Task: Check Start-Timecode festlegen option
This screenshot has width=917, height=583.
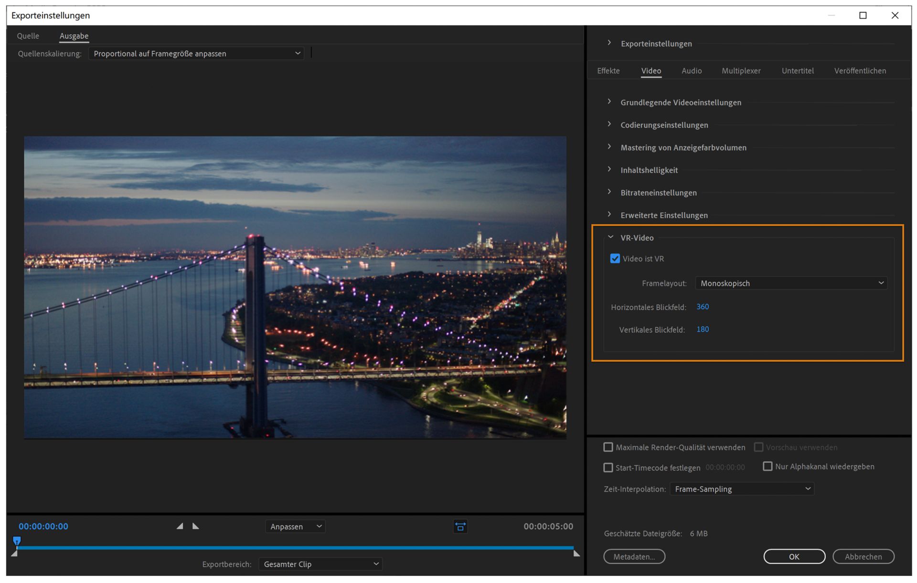Action: click(x=608, y=468)
